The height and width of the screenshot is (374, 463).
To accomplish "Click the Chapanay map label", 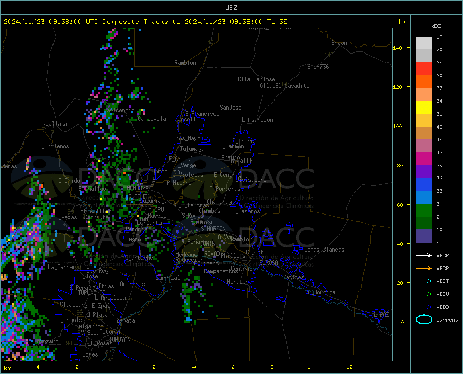I will tap(219, 202).
